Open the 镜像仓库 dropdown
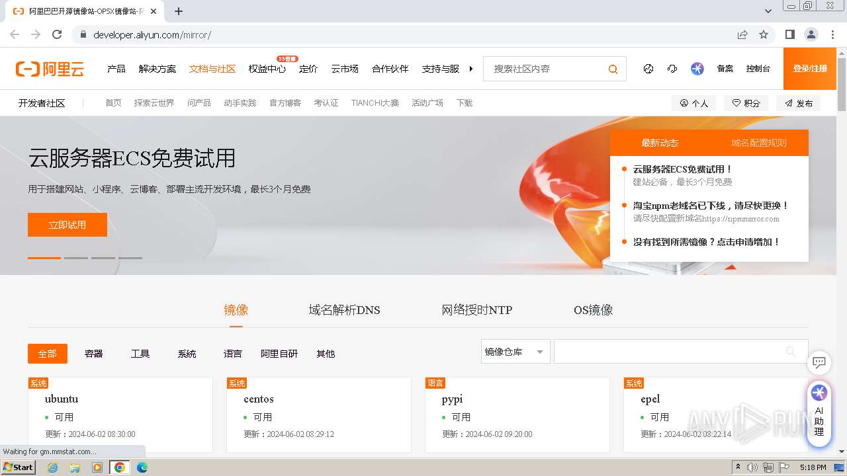The image size is (847, 476). [x=515, y=352]
